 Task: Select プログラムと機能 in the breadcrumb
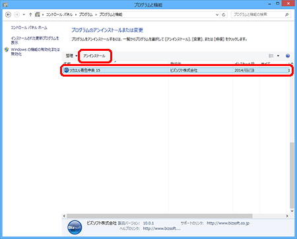click(111, 15)
